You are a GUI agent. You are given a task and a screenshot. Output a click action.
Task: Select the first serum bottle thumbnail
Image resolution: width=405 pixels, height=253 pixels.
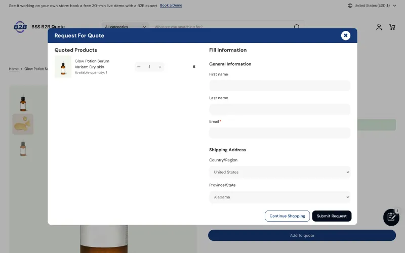[x=23, y=103]
